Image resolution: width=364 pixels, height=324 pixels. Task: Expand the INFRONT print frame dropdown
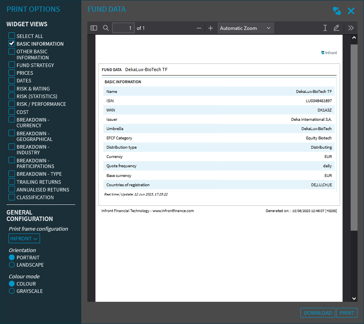pos(24,238)
